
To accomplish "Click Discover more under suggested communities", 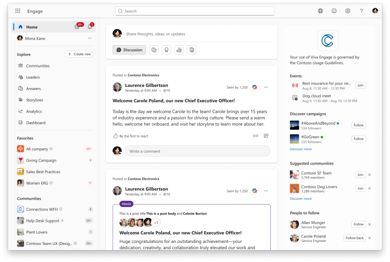I will [x=301, y=199].
